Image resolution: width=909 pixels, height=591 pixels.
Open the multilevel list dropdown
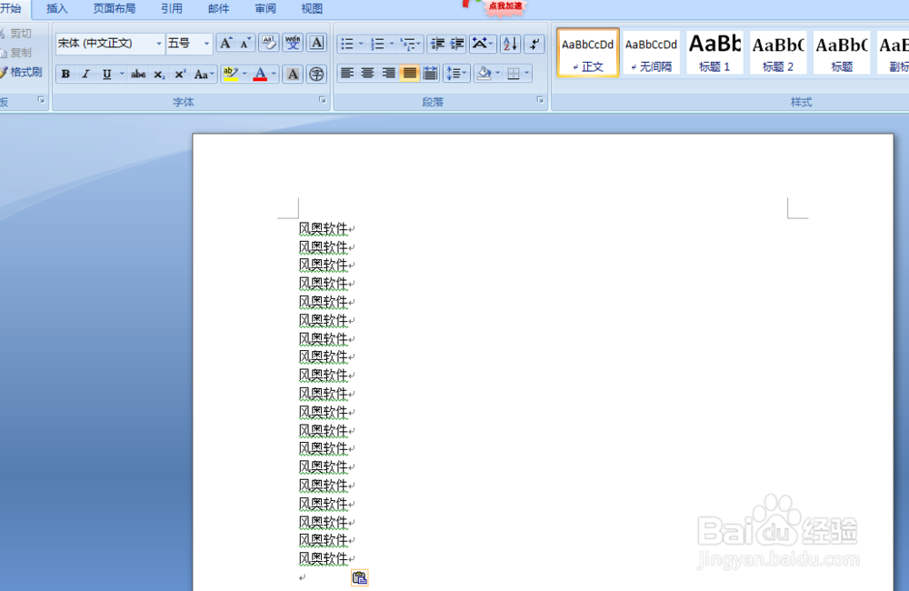[x=411, y=44]
